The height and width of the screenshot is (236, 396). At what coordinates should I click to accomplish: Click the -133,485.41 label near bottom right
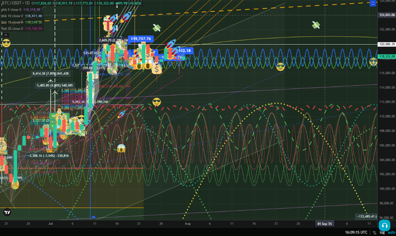[367, 216]
